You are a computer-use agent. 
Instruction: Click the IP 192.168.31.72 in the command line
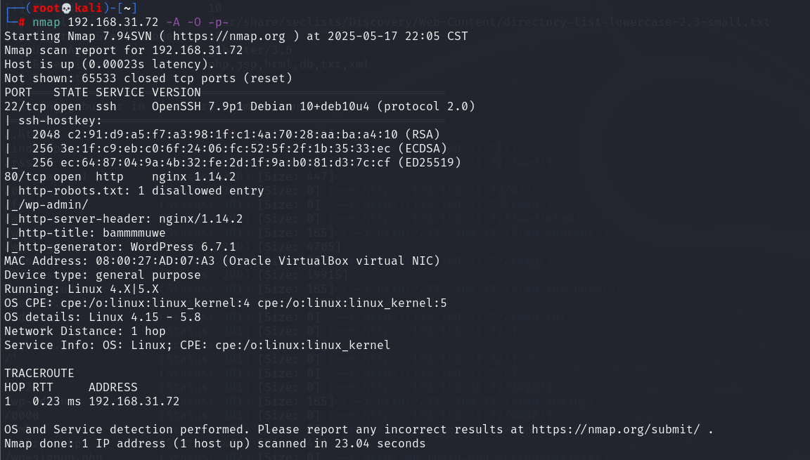click(113, 22)
